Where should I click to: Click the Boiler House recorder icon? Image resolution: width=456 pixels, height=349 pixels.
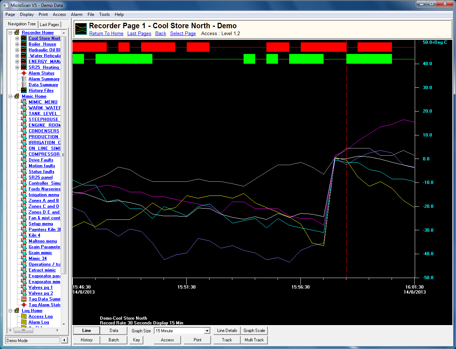24,44
